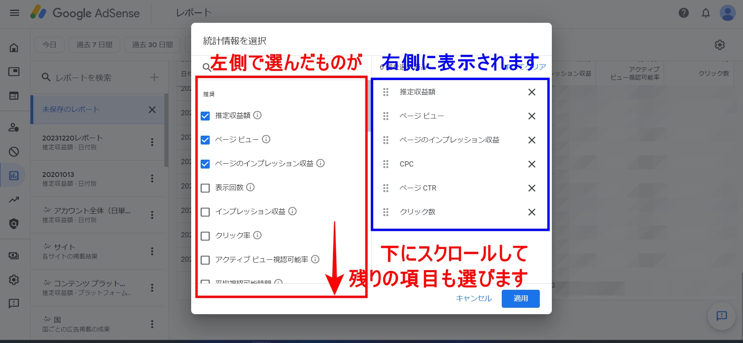Open report settings gear at top right
The image size is (743, 343).
click(x=720, y=45)
